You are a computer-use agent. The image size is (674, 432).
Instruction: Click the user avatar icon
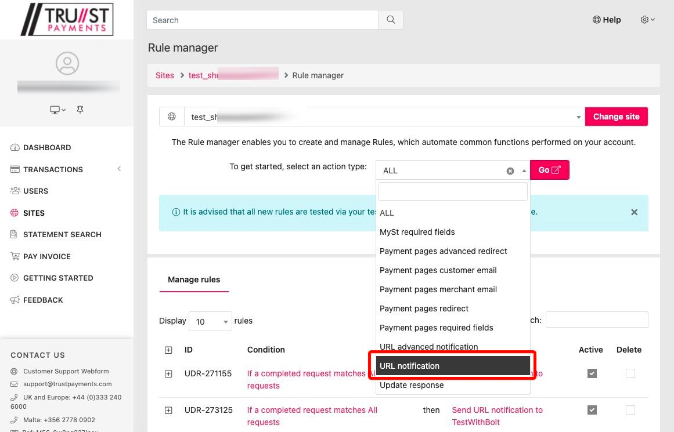tap(67, 64)
